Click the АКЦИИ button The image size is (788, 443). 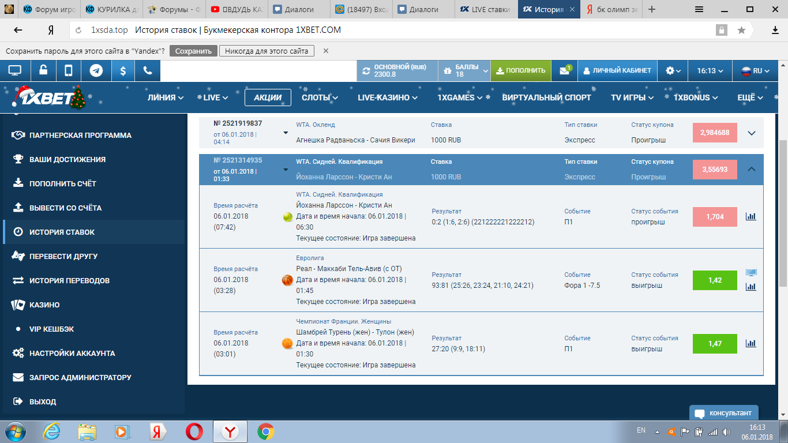(x=268, y=97)
